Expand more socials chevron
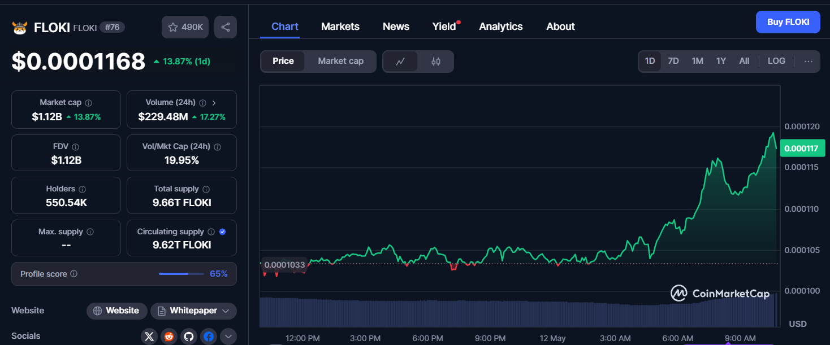Screen dimensions: 830x345 (228, 337)
